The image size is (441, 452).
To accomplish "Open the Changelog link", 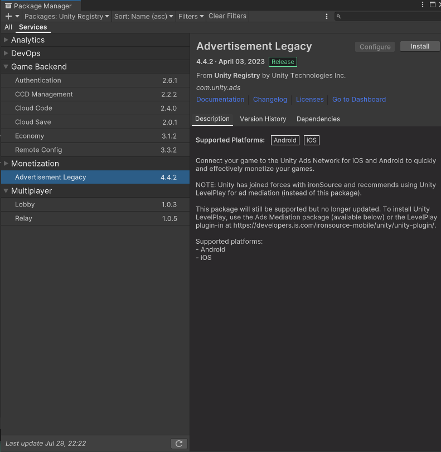I will click(x=270, y=100).
